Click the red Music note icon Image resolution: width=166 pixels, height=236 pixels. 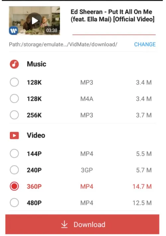(x=14, y=64)
